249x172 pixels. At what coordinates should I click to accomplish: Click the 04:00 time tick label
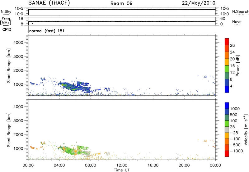point(59,165)
